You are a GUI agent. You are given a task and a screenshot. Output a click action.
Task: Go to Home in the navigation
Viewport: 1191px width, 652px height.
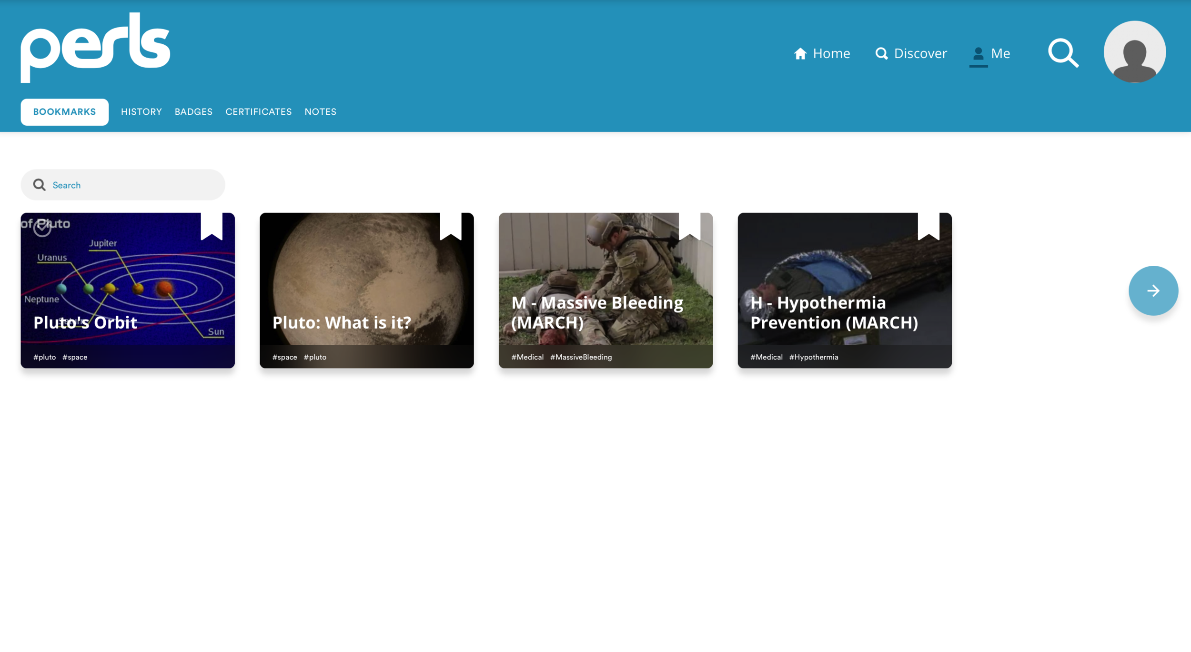point(822,53)
